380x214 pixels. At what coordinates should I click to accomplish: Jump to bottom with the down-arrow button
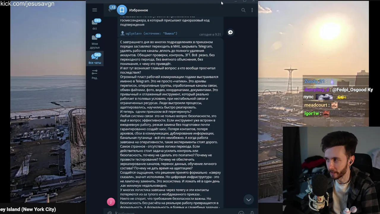point(248,200)
